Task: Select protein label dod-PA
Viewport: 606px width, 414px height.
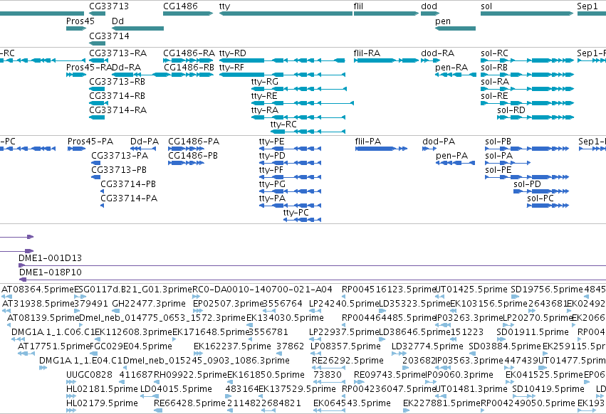Action: (439, 142)
